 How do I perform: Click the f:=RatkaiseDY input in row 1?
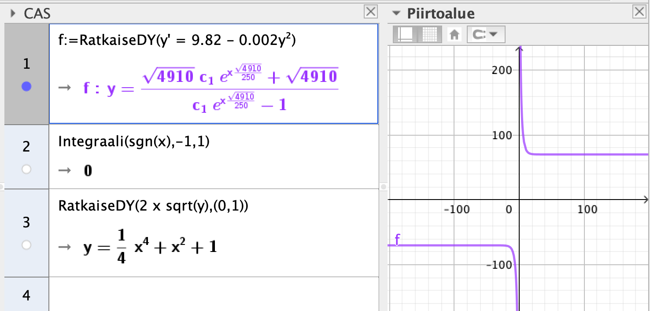coord(177,41)
